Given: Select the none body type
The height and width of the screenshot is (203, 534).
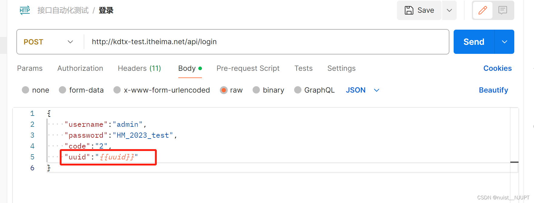Looking at the screenshot, I should 26,90.
